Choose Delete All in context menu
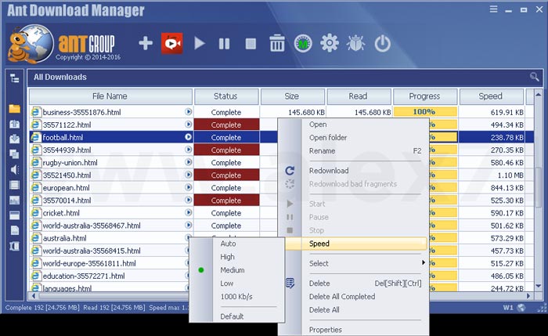Screen dimensions: 548x336 pos(324,310)
